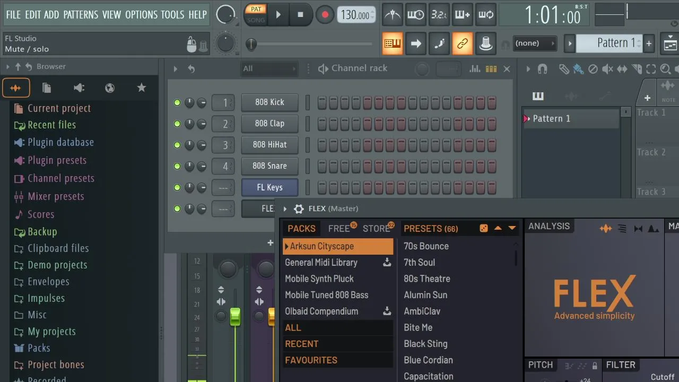Open FLEX window menu arrow
Screen dimensions: 679x382
(285, 209)
